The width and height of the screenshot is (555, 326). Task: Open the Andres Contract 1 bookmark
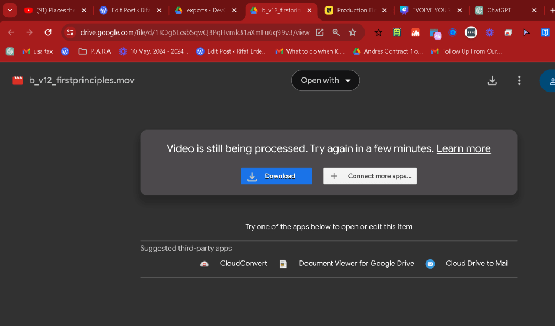click(387, 51)
